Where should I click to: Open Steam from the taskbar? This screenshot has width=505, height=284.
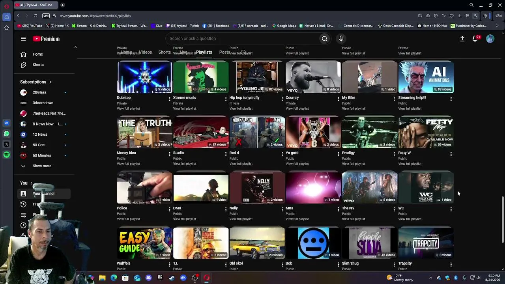click(x=172, y=278)
